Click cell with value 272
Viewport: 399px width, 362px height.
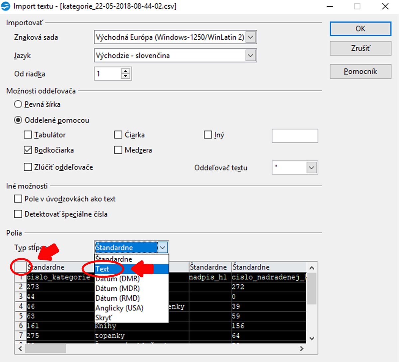pyautogui.click(x=269, y=287)
